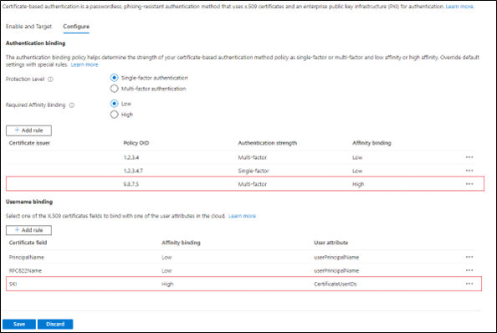
Task: Add rule under Authentication binding
Action: [x=28, y=131]
